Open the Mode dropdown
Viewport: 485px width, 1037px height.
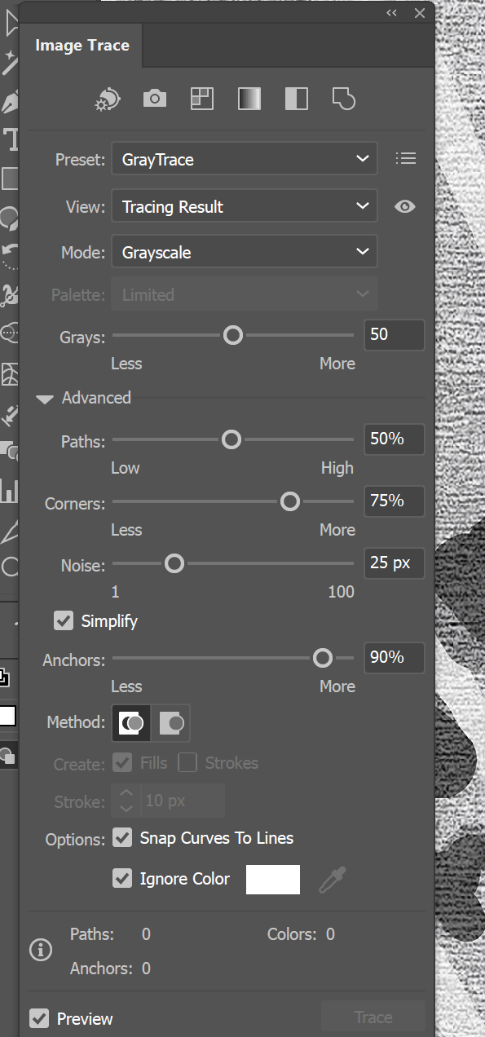coord(244,252)
